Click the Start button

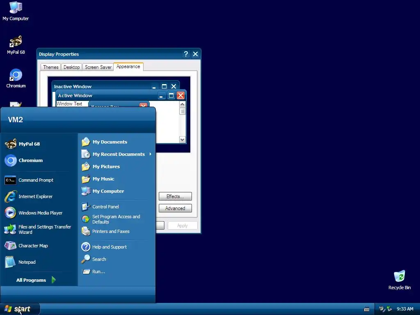pyautogui.click(x=20, y=309)
